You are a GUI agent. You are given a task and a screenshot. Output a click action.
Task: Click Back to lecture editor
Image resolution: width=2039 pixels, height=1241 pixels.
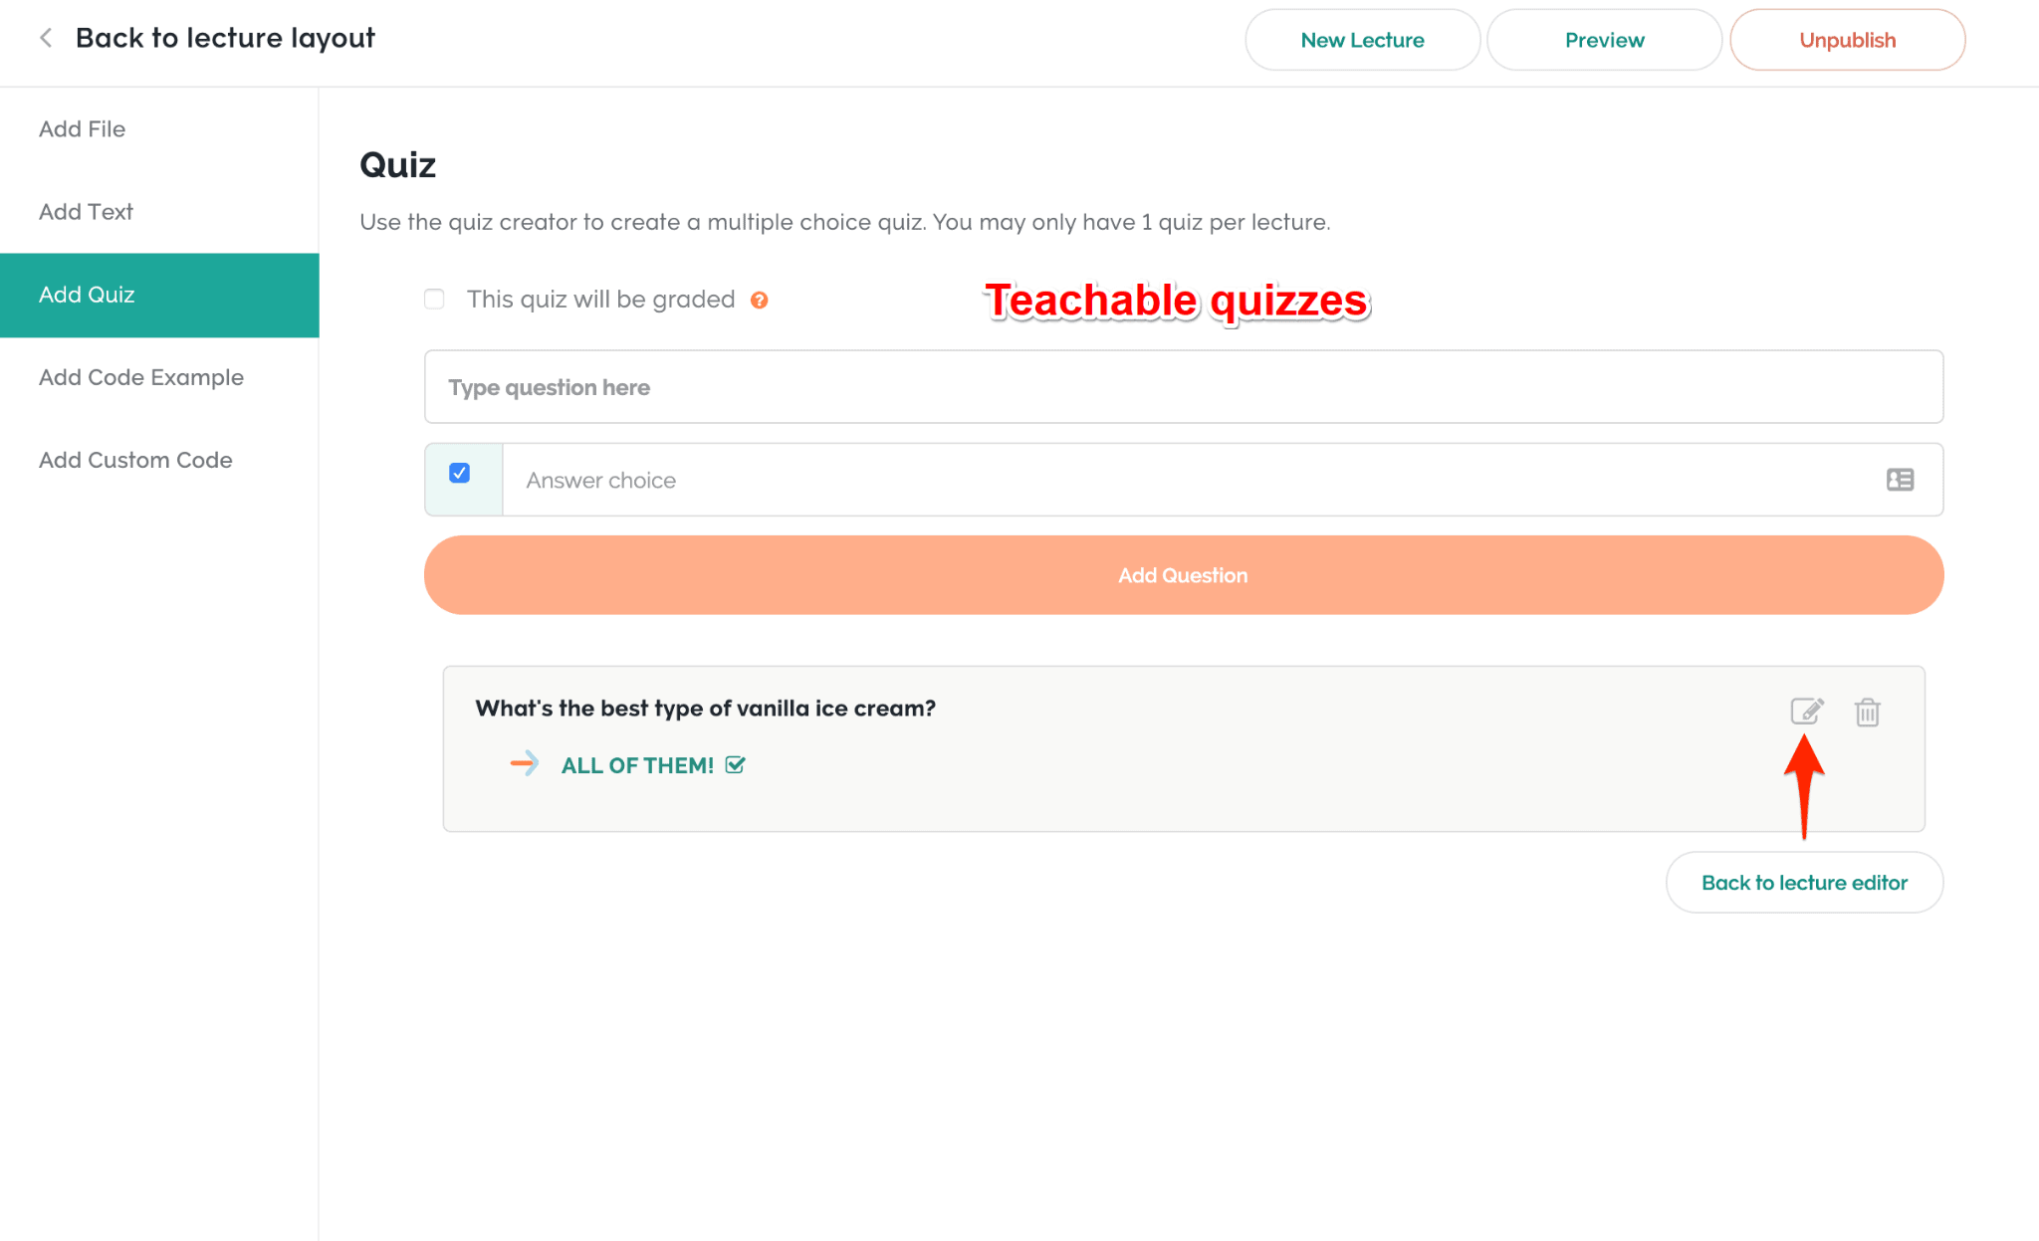coord(1804,882)
